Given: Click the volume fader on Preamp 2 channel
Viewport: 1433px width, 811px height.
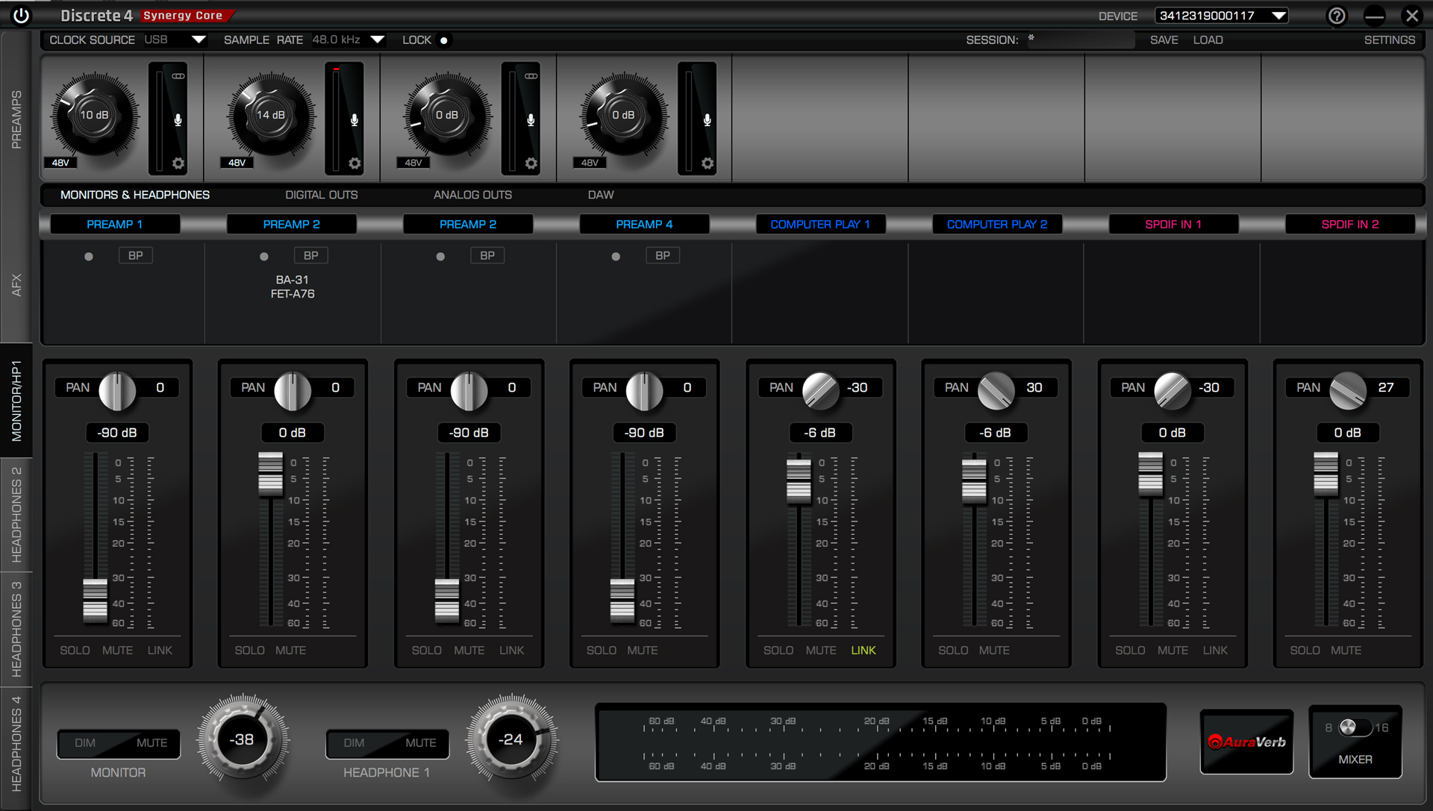Looking at the screenshot, I should point(270,475).
